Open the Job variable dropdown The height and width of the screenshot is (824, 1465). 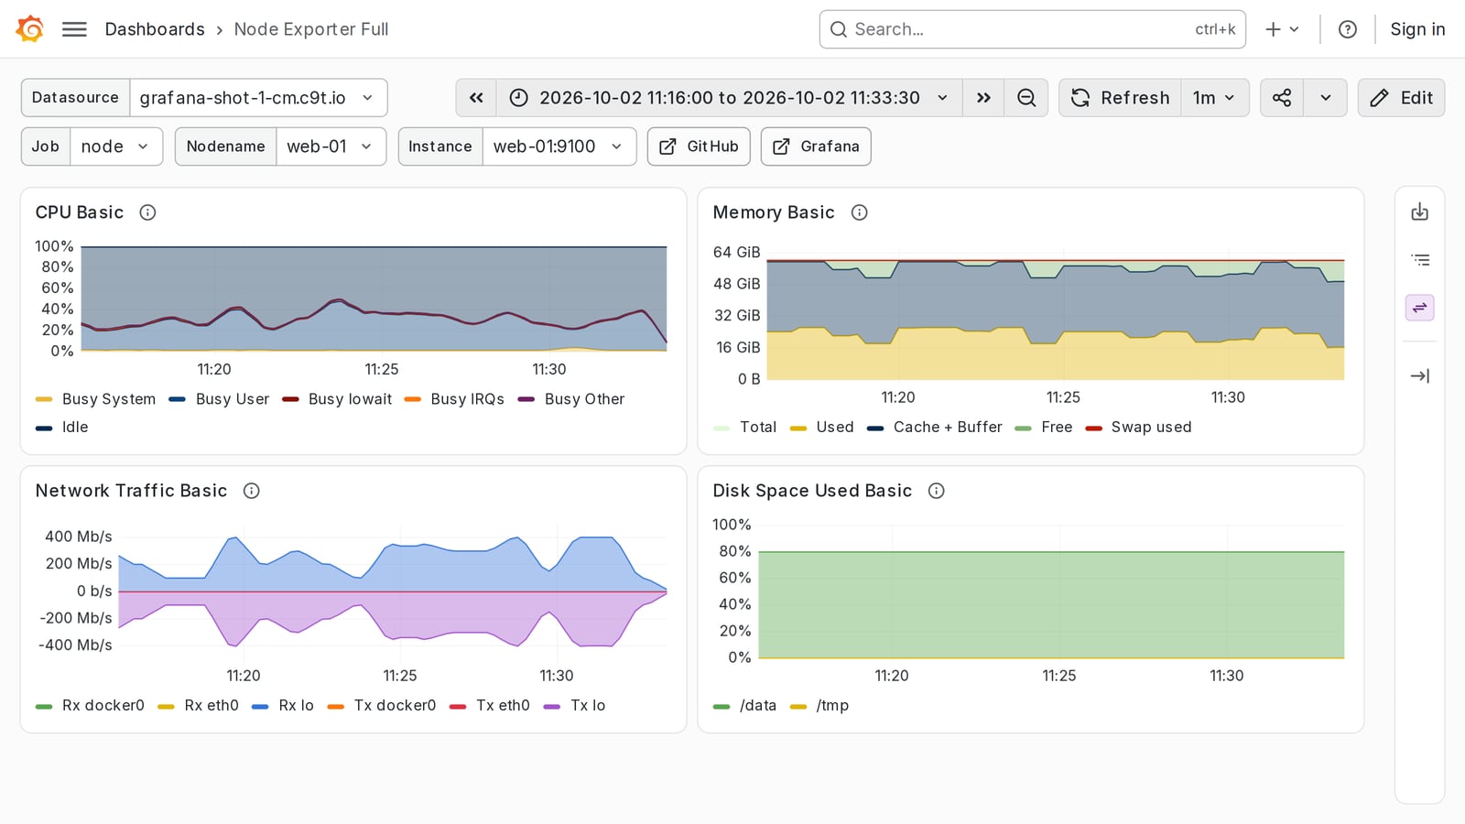pyautogui.click(x=116, y=146)
